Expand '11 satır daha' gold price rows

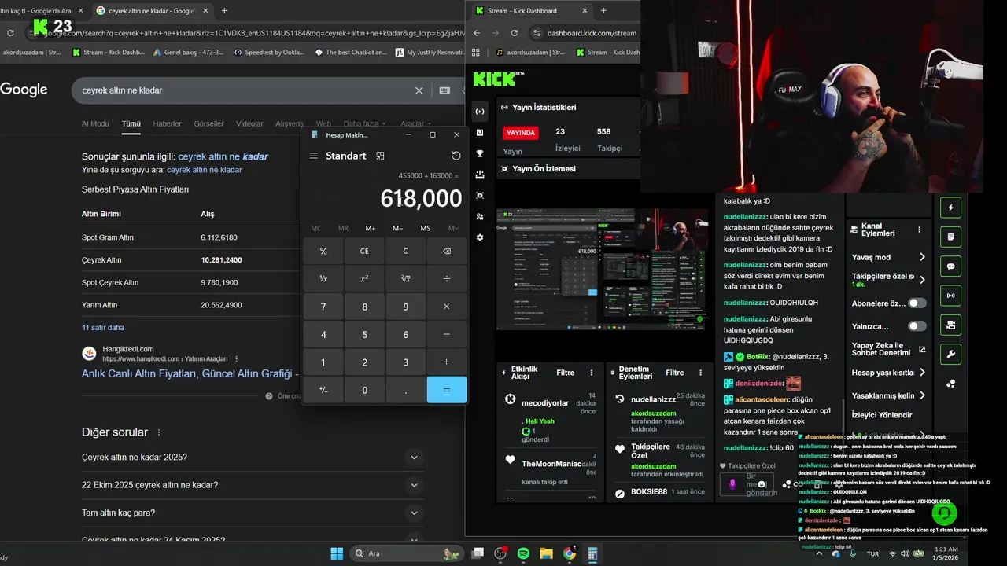103,328
